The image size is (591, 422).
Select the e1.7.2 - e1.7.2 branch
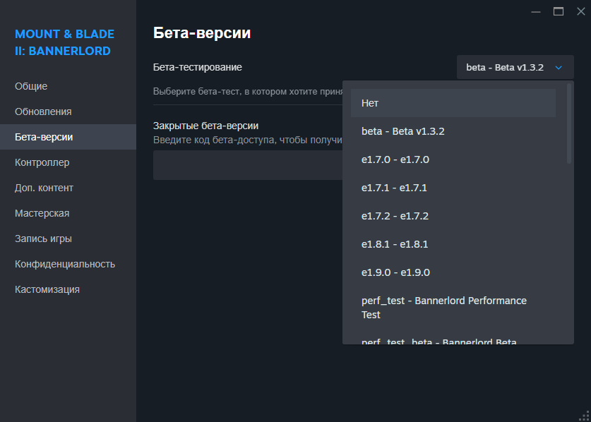click(x=453, y=216)
